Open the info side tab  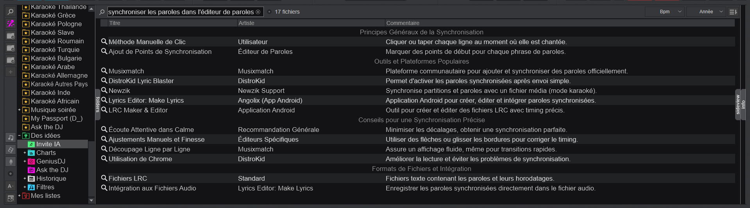743,104
